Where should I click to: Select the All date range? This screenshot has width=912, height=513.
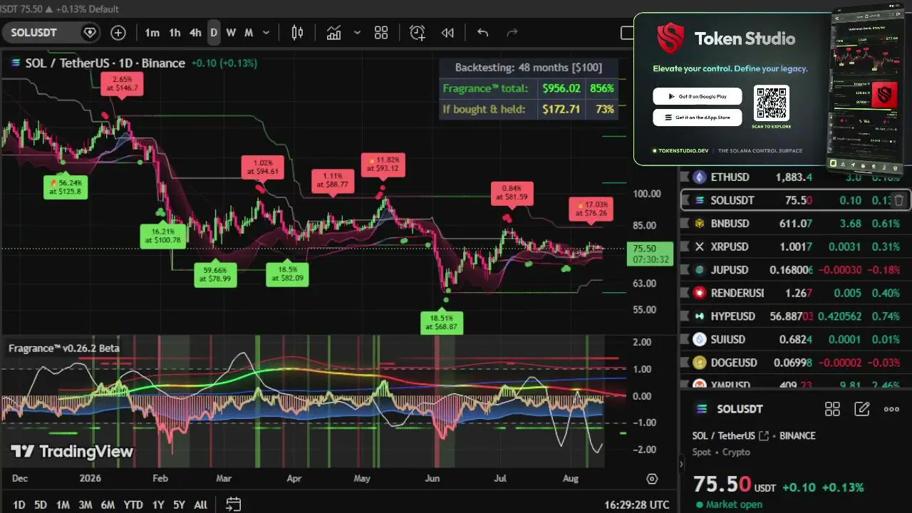(201, 505)
